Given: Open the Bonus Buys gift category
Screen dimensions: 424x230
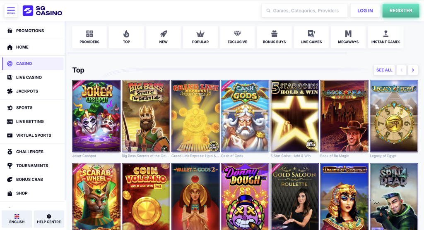Looking at the screenshot, I should [274, 37].
